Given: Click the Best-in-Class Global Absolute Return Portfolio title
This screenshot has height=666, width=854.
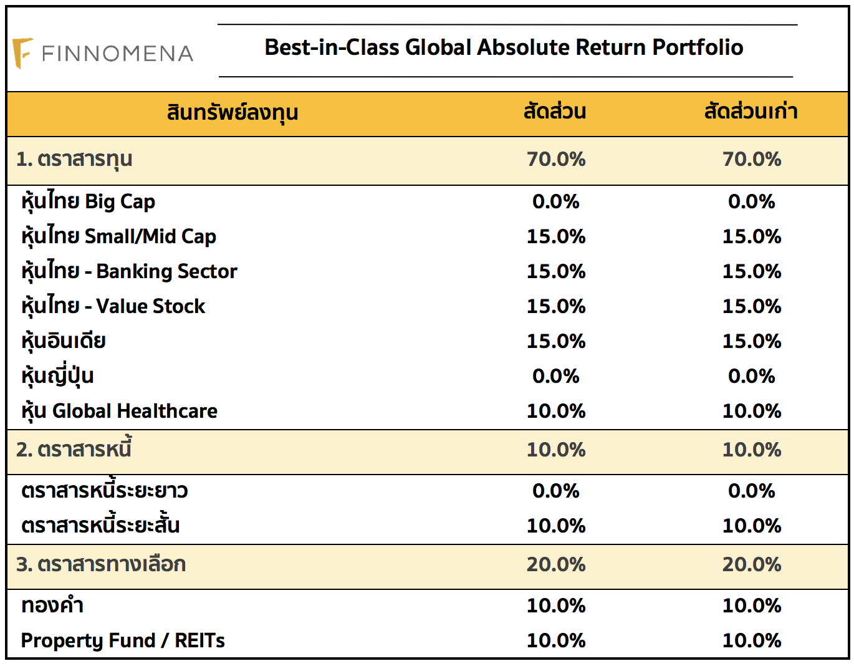Looking at the screenshot, I should click(504, 47).
